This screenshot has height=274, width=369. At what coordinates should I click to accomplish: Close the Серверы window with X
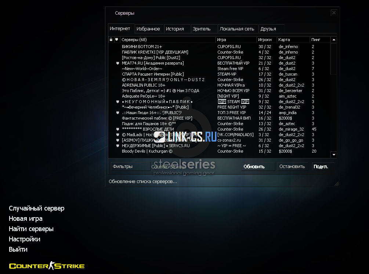[334, 13]
